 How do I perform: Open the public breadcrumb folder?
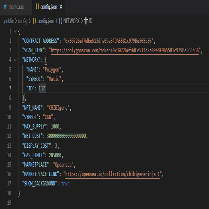[9, 21]
